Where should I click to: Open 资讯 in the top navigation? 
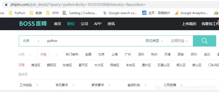tap(111, 24)
